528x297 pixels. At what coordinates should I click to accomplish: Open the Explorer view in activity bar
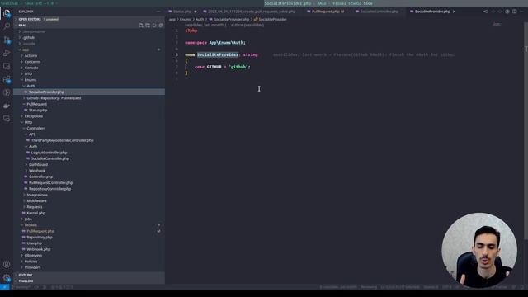click(7, 13)
